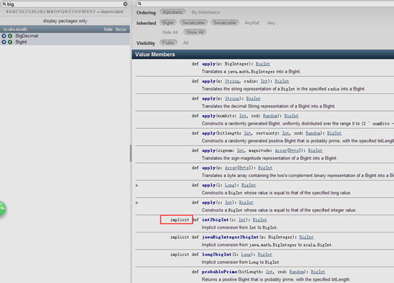This screenshot has width=394, height=283.
Task: Select Alphabetic ordering
Action: (x=173, y=12)
